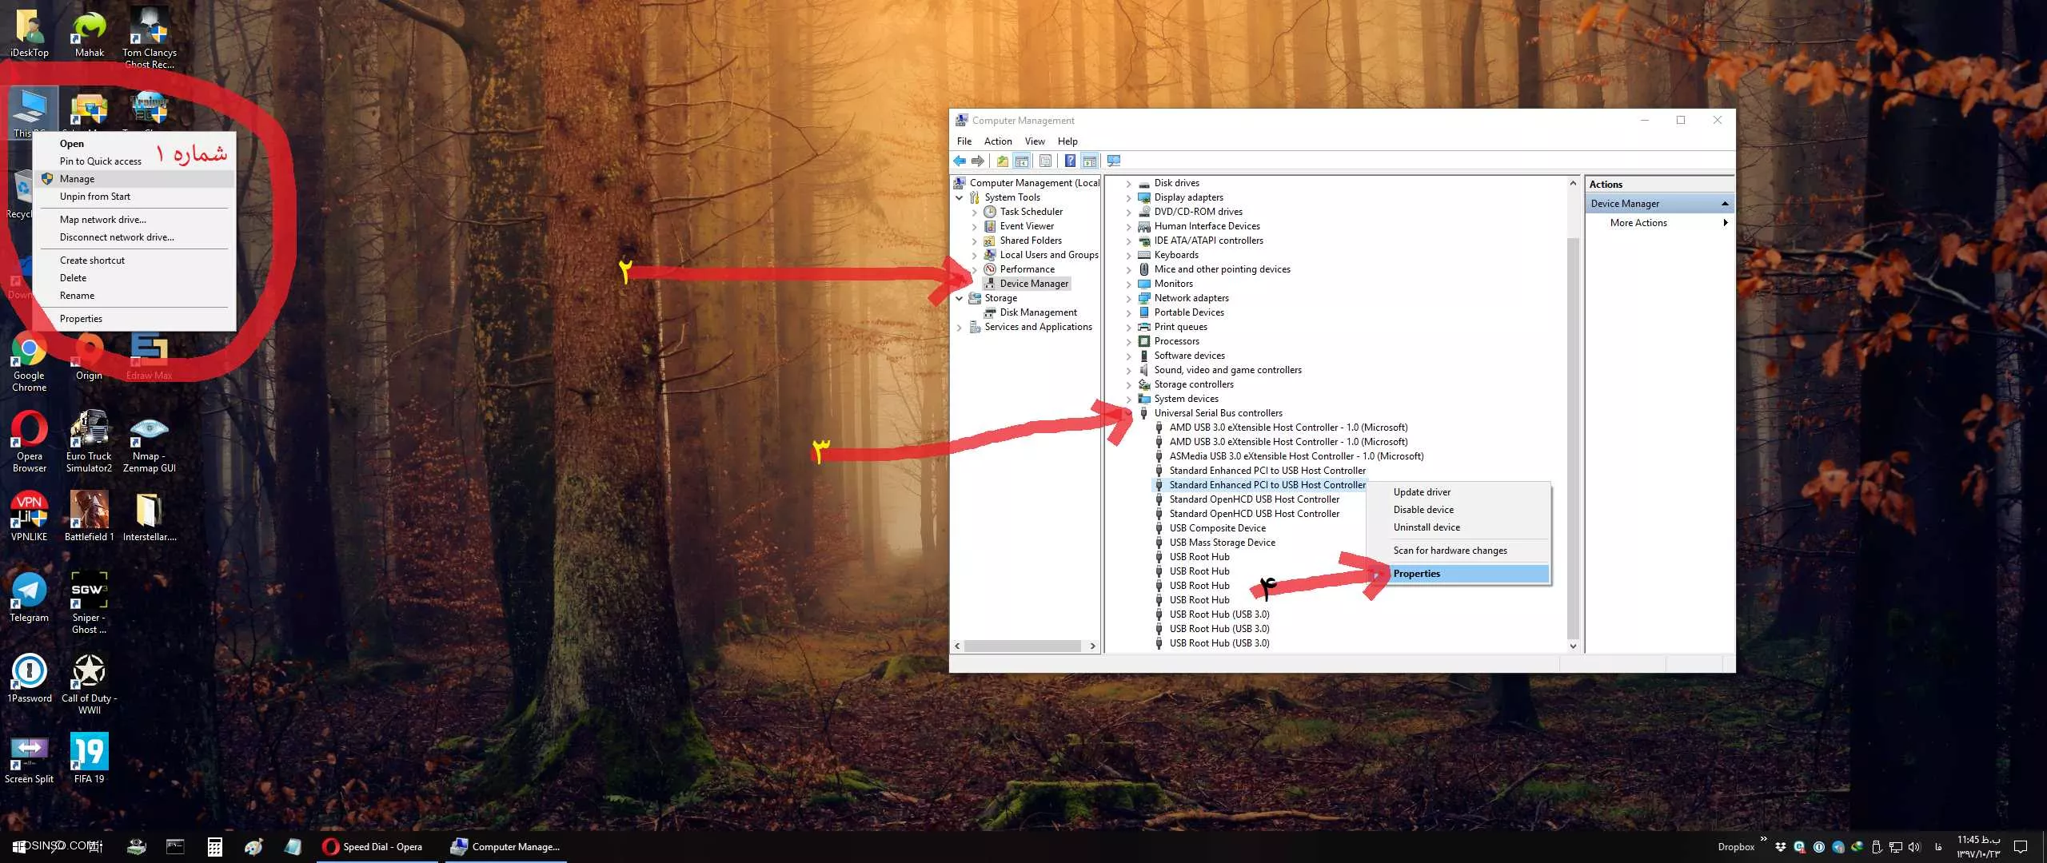Click the Telegram desktop icon
Screen dimensions: 2047x863
(29, 598)
